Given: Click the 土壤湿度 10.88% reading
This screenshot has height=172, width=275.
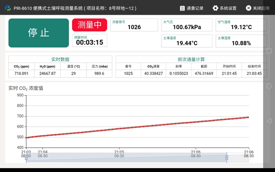Looking at the screenshot, I should click(241, 41).
